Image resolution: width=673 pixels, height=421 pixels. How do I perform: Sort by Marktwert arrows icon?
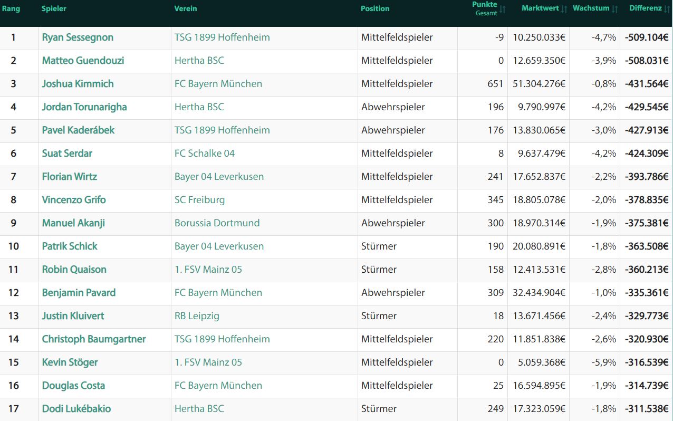[564, 8]
